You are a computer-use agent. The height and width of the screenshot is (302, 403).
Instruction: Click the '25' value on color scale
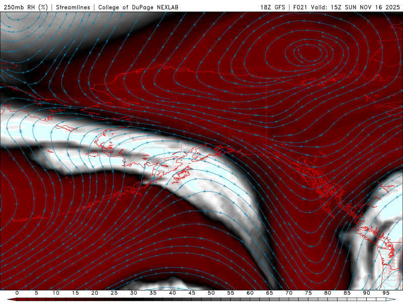point(114,293)
